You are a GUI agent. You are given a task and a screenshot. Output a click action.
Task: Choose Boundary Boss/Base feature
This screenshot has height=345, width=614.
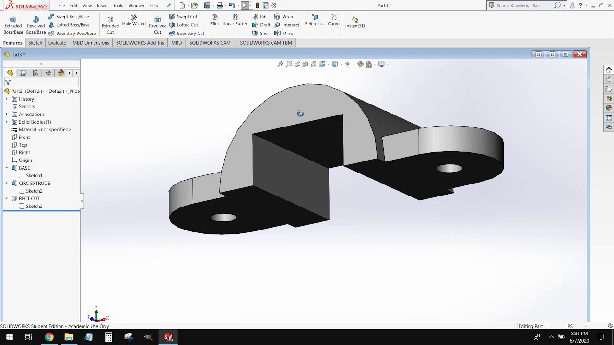pyautogui.click(x=72, y=33)
